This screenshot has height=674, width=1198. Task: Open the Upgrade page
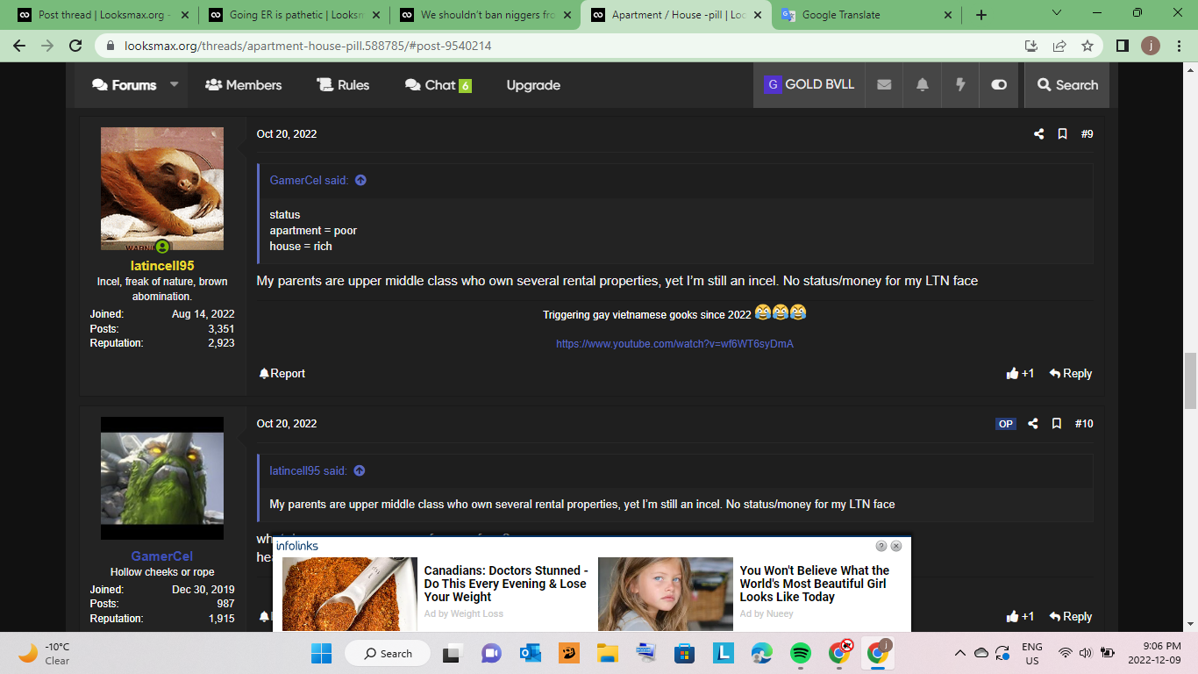[533, 85]
